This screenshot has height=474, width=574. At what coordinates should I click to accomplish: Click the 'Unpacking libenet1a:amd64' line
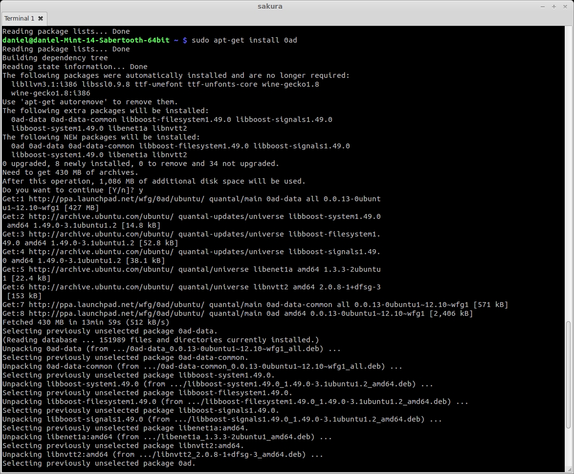point(167,437)
